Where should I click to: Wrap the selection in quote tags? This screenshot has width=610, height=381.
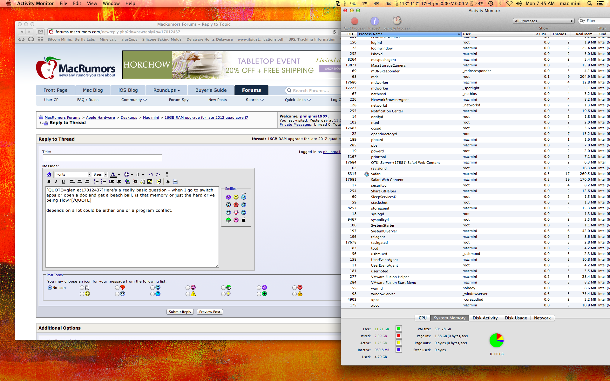tap(159, 182)
